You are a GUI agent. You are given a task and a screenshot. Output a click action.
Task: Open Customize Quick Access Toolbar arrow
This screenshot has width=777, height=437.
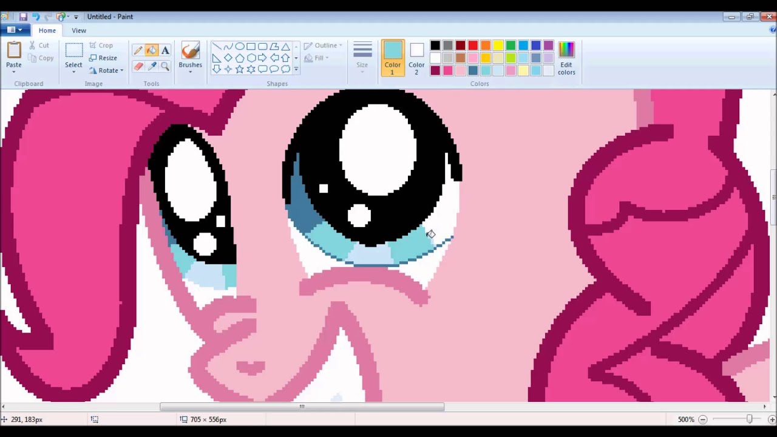(x=76, y=17)
